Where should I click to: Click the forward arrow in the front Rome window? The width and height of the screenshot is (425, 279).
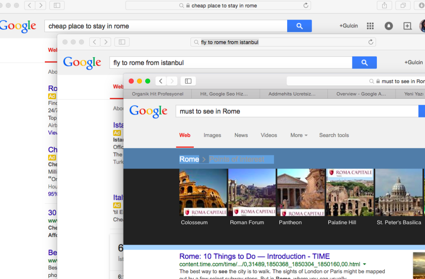[x=172, y=81]
